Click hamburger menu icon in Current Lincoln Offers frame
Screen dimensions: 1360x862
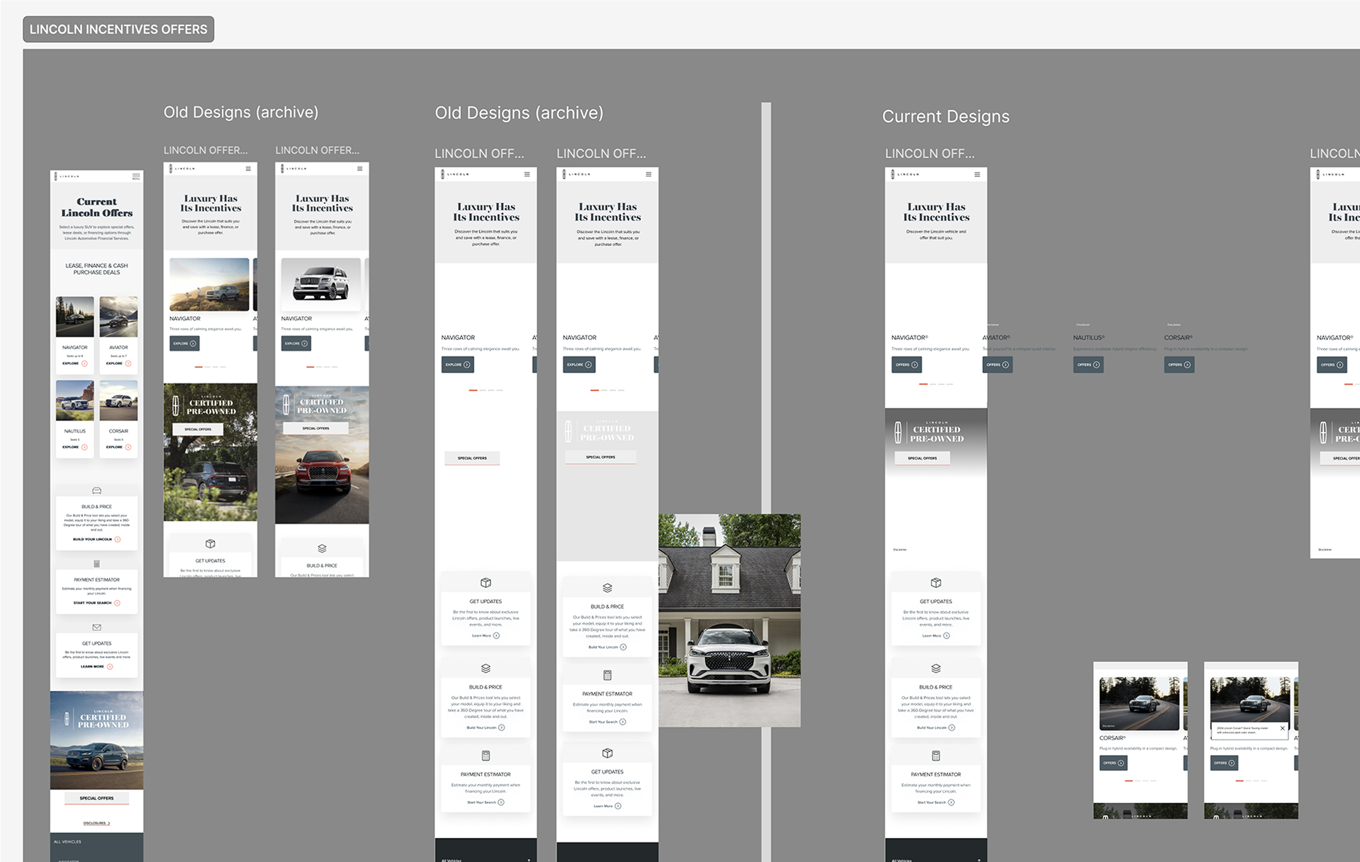(136, 176)
